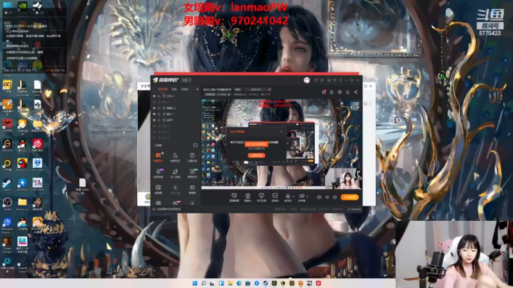
Task: Close the YY window behind the streaming app
Action: point(371,86)
